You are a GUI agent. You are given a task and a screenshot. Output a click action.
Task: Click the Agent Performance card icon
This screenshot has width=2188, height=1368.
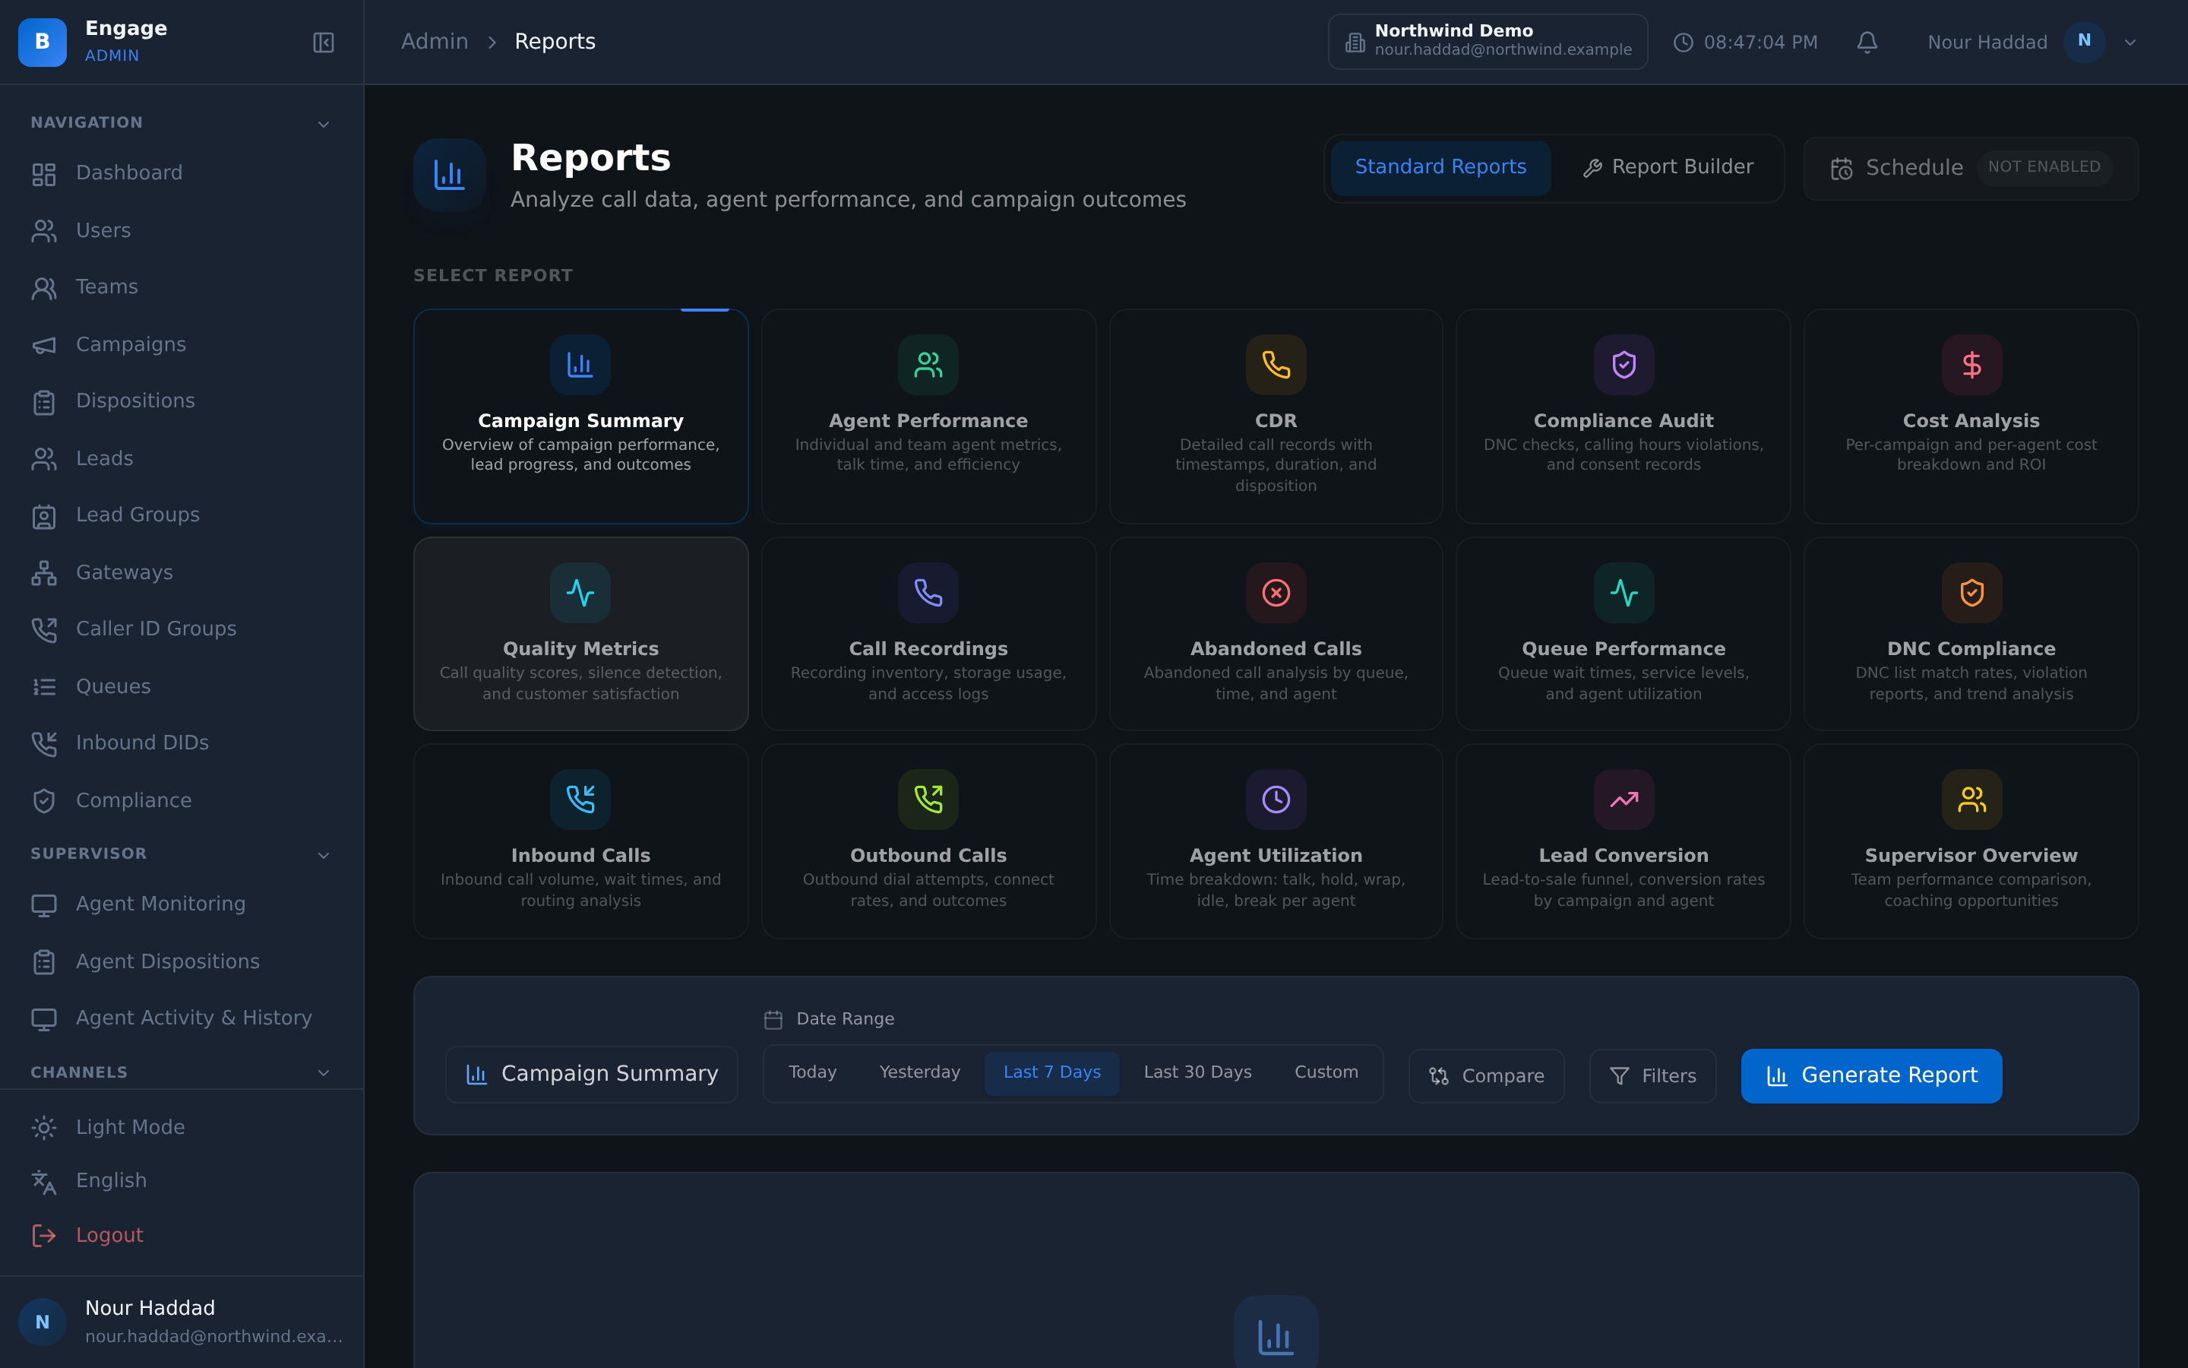click(928, 365)
